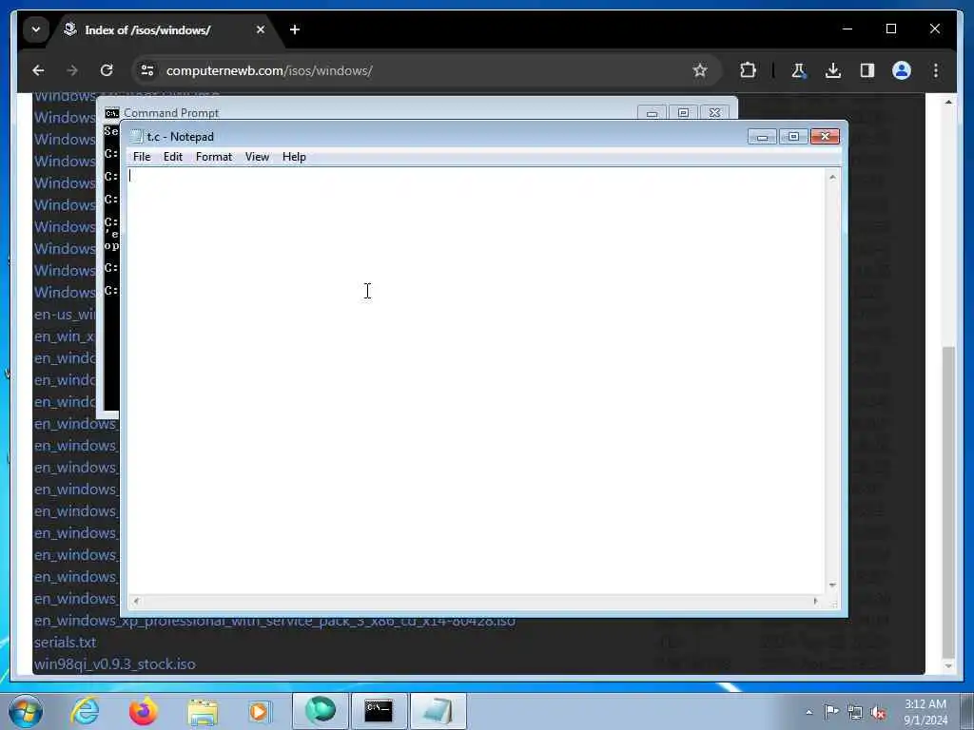Switch to the green browser taskbar button
The width and height of the screenshot is (974, 730).
click(321, 711)
